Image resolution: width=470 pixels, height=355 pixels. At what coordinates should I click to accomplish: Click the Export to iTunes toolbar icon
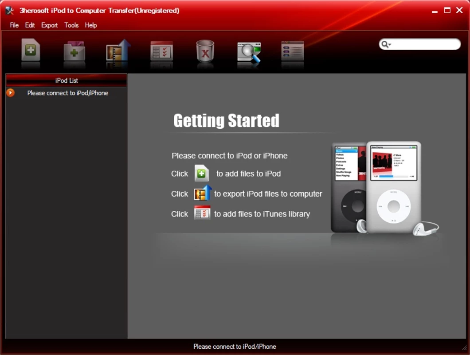(x=161, y=51)
